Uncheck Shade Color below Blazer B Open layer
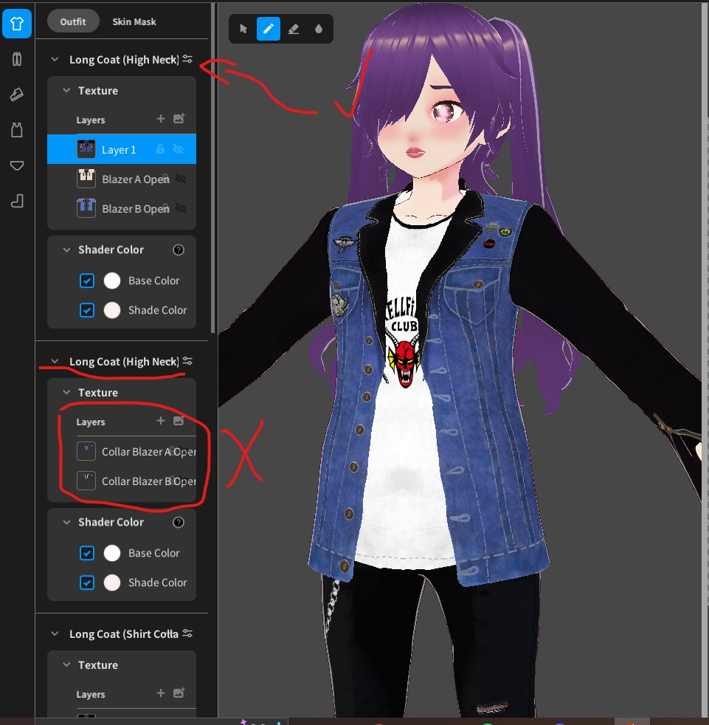709x725 pixels. (87, 310)
